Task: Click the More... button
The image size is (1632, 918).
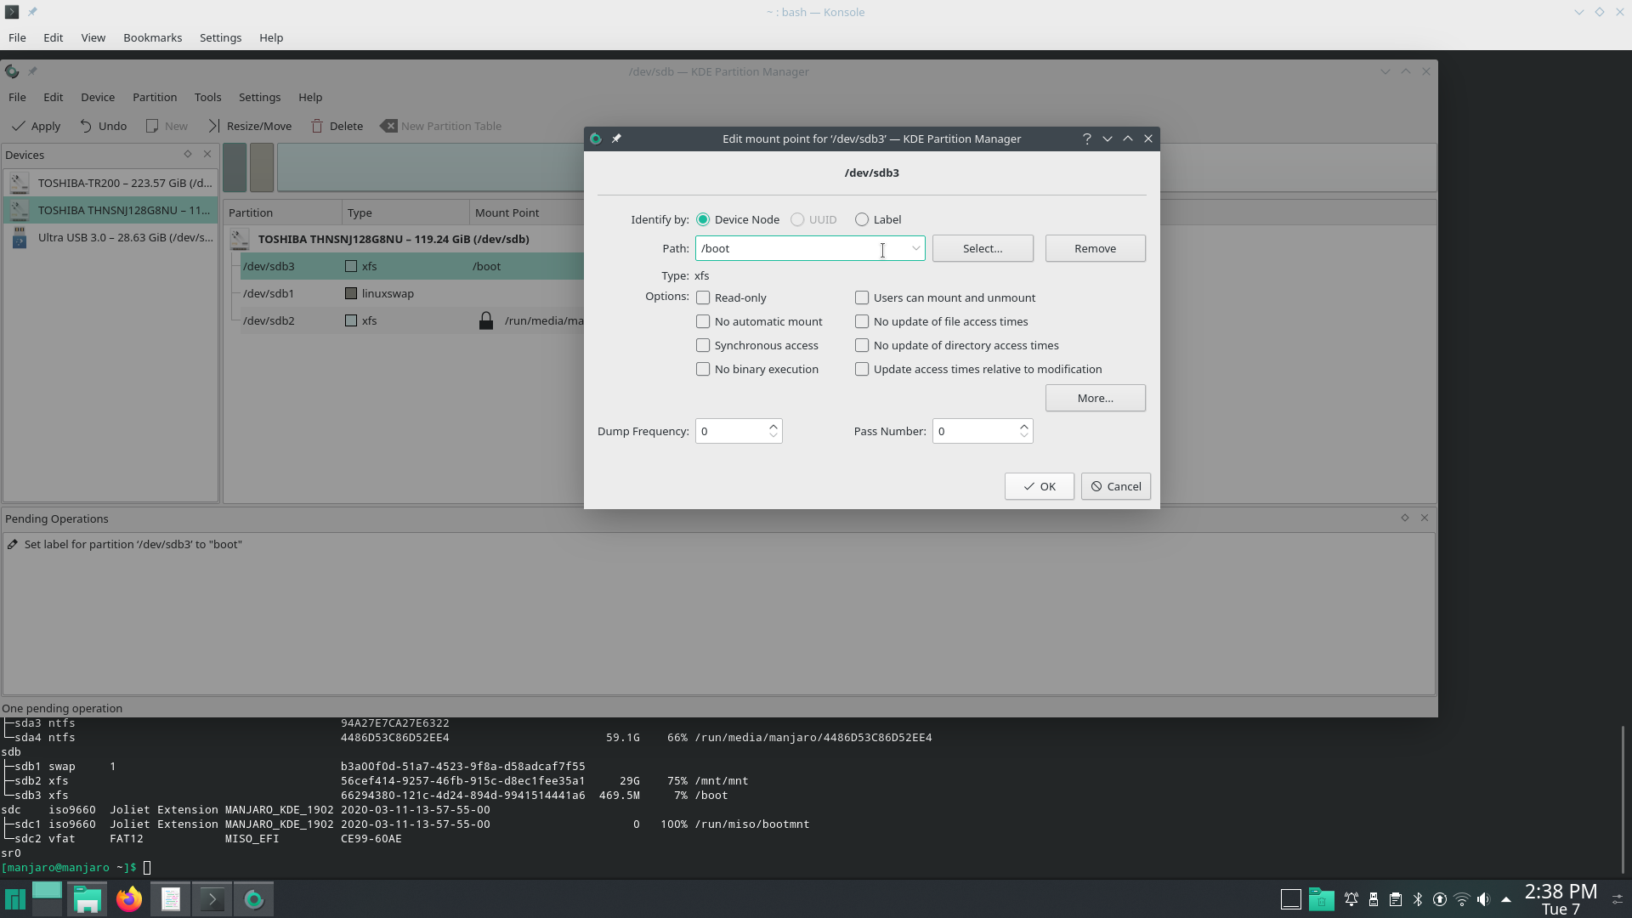Action: coord(1095,398)
